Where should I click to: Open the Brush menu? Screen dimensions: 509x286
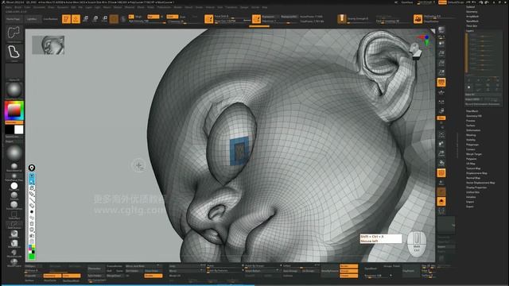17,7
